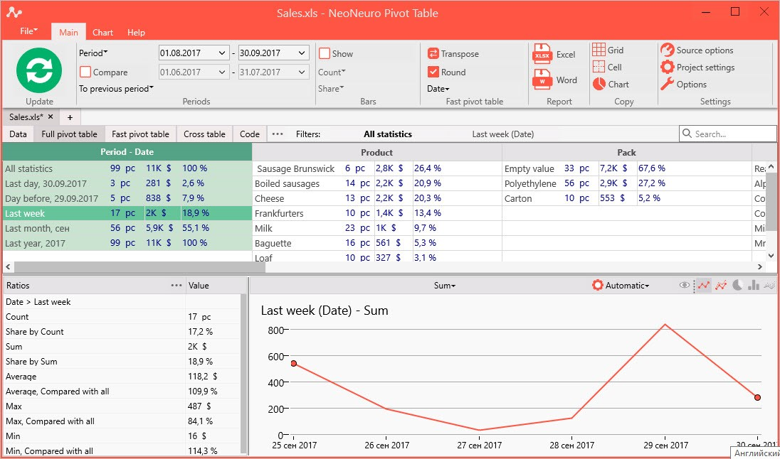Open the Cross table tab
This screenshot has height=459, width=780.
coord(204,134)
